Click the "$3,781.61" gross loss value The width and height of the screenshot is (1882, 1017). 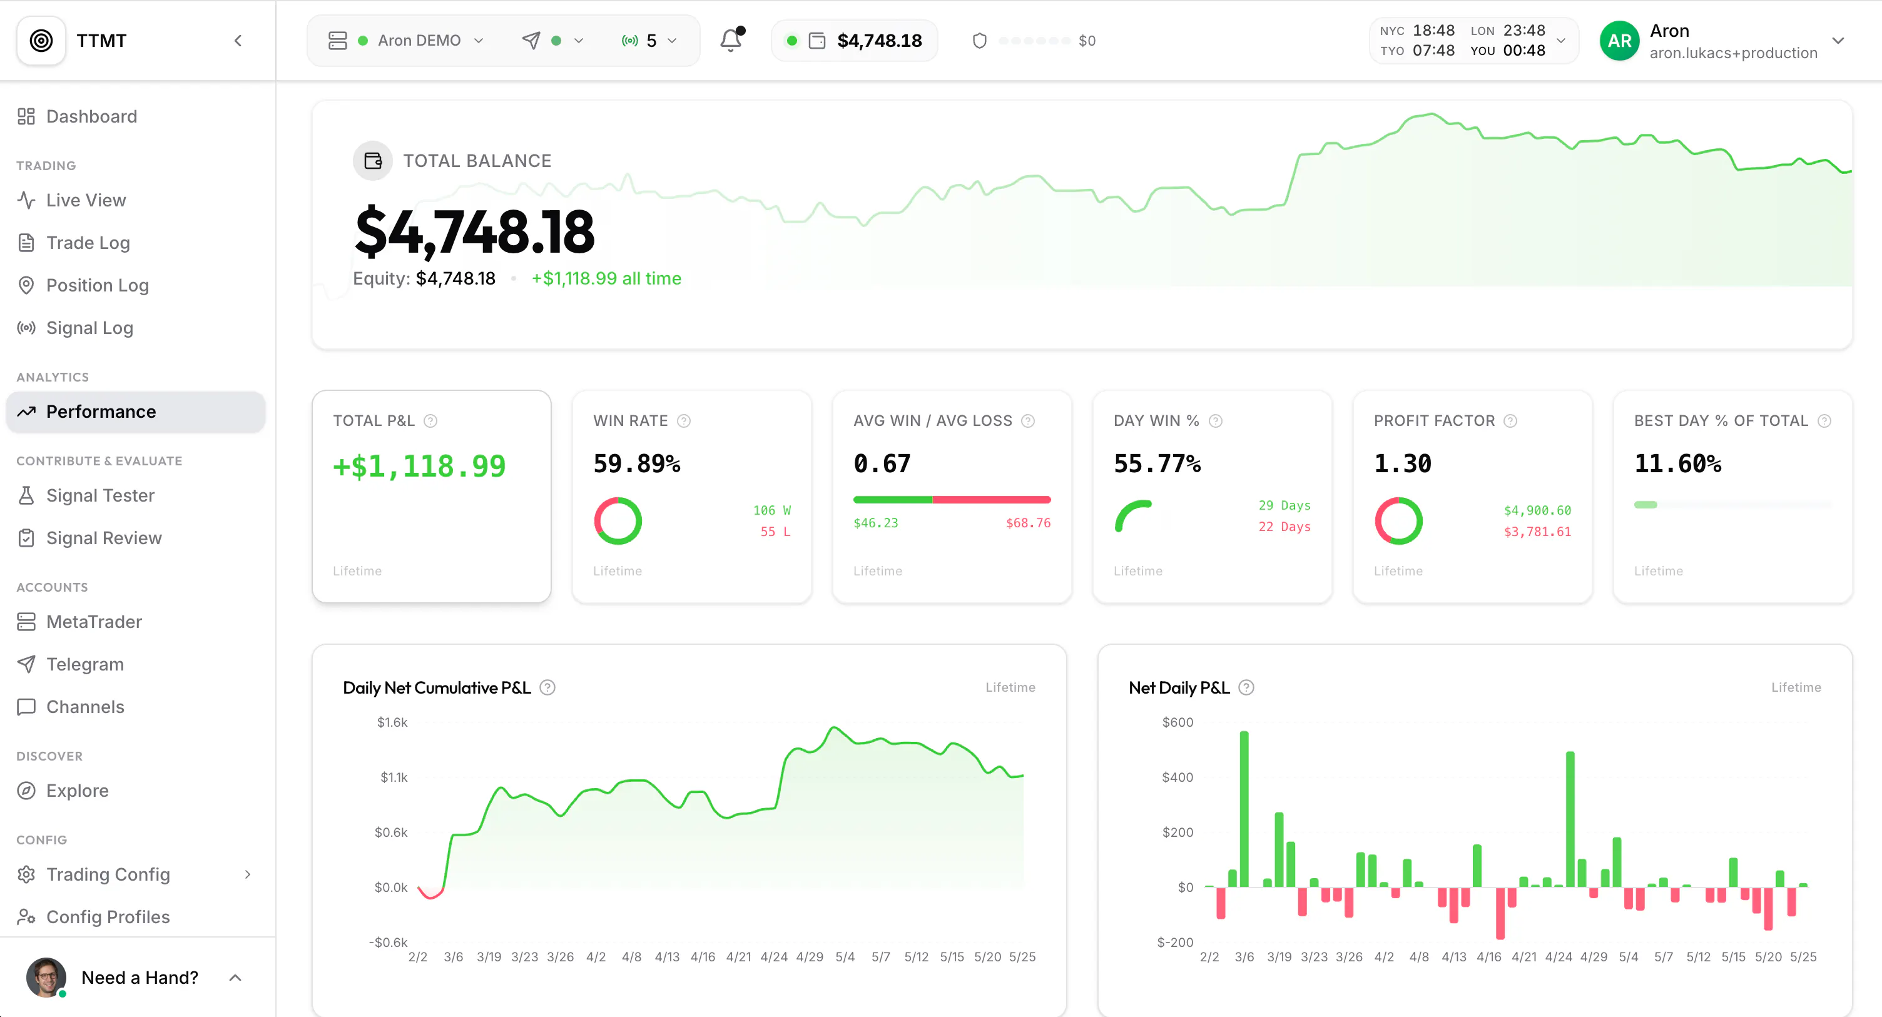click(1537, 532)
